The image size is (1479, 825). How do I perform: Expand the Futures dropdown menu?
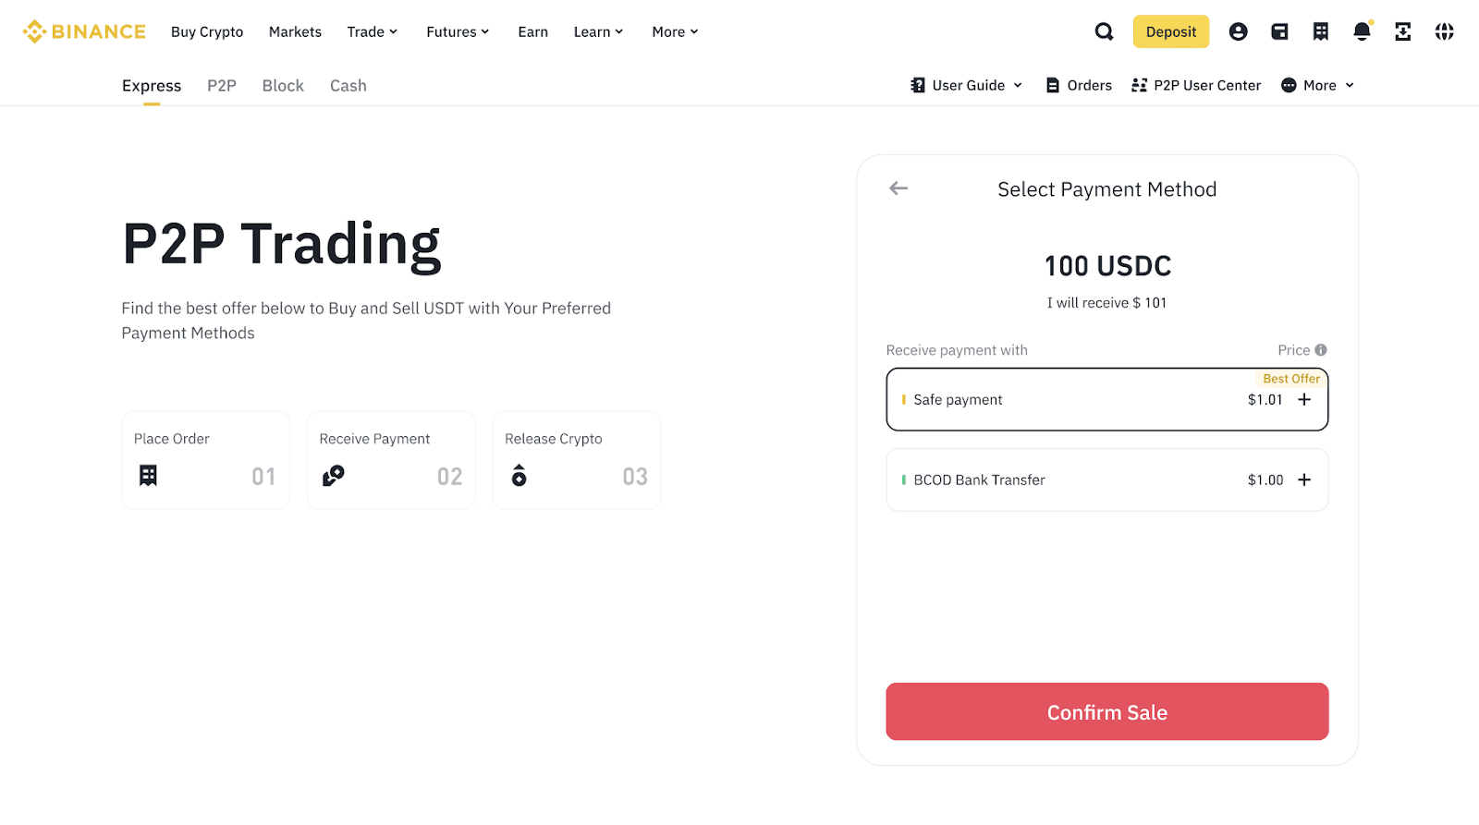(458, 31)
